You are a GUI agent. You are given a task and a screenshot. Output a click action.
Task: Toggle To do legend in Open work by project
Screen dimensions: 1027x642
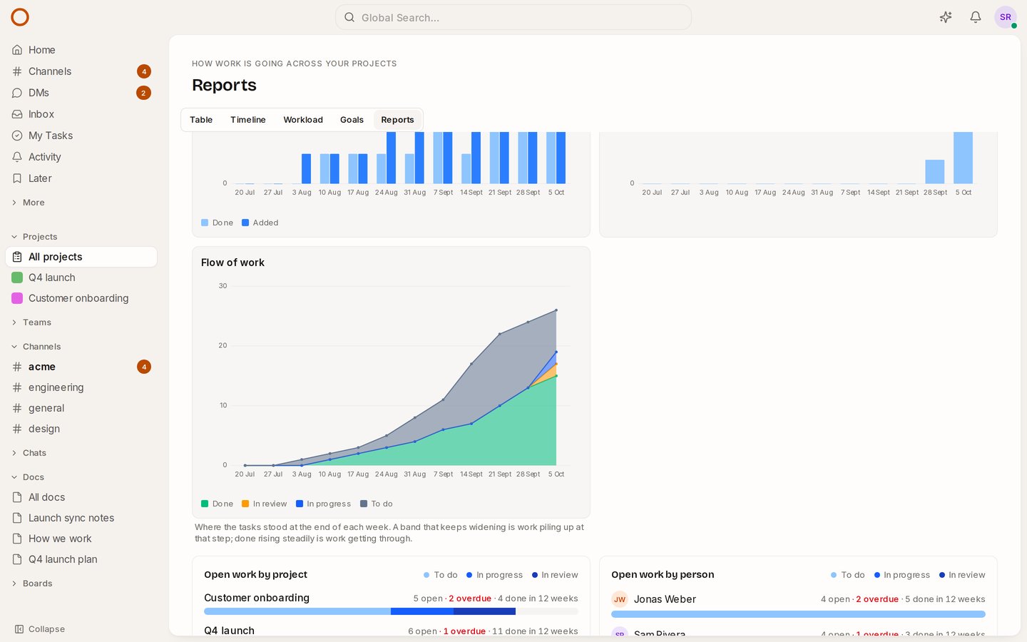(x=441, y=575)
